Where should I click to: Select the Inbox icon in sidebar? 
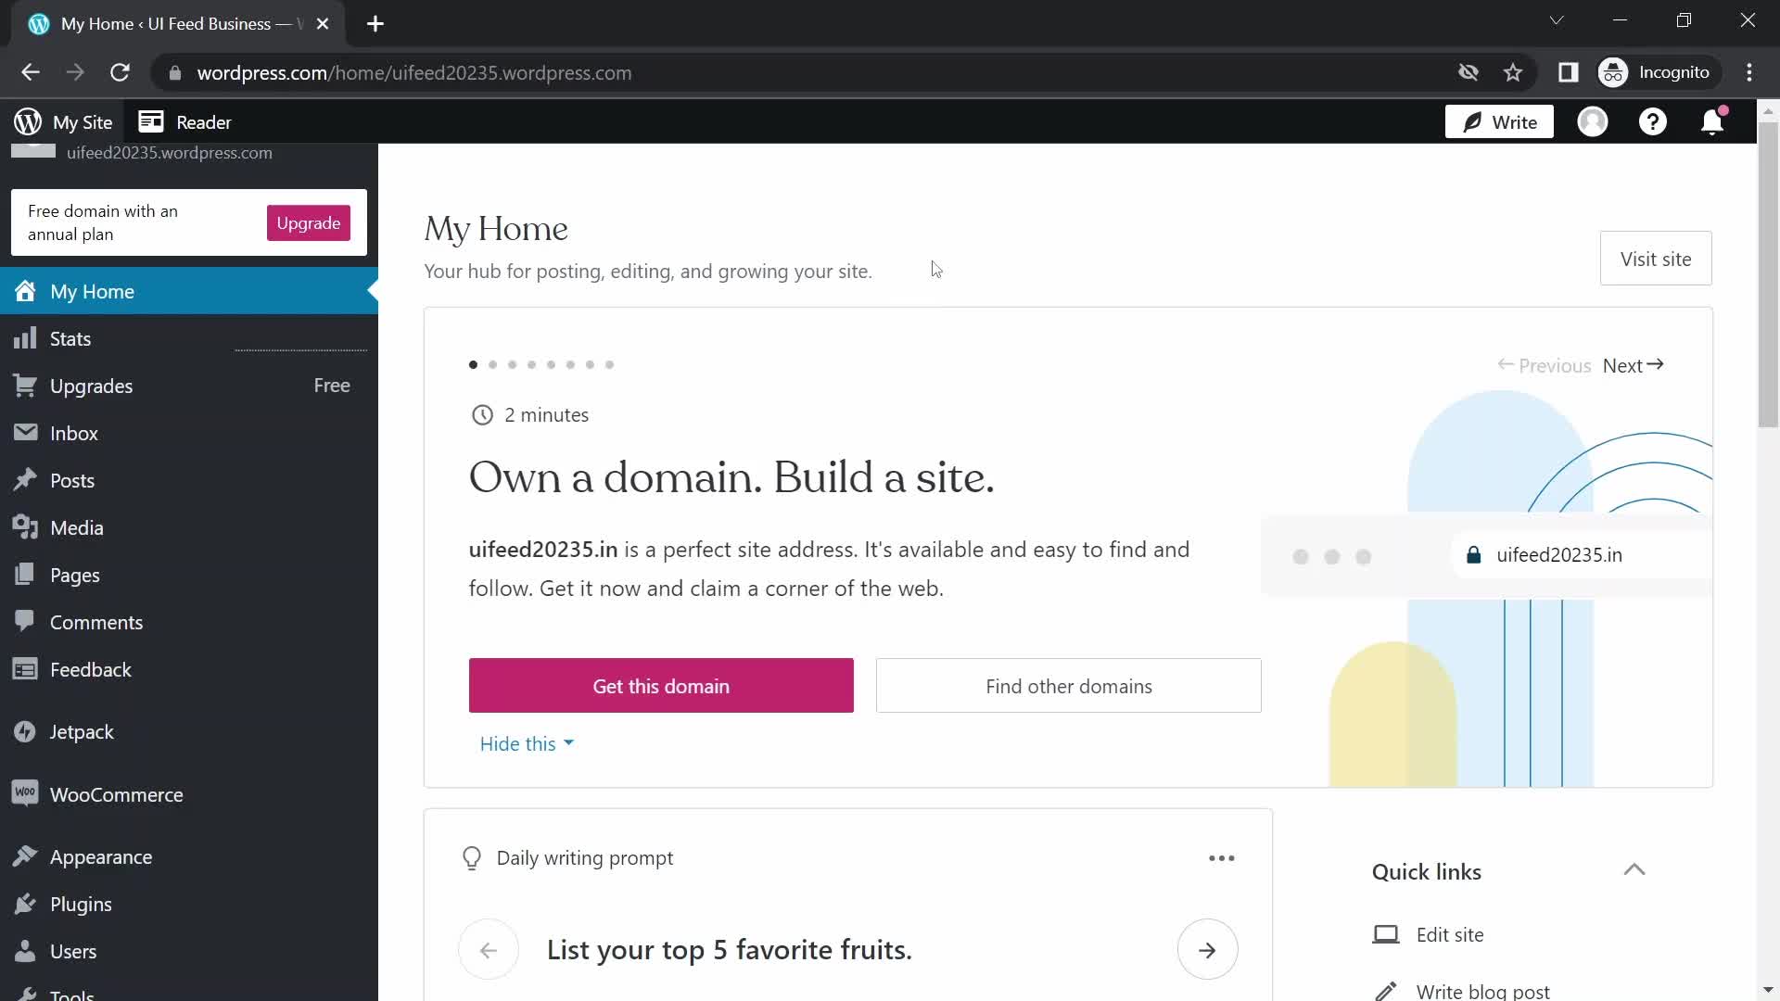(26, 432)
